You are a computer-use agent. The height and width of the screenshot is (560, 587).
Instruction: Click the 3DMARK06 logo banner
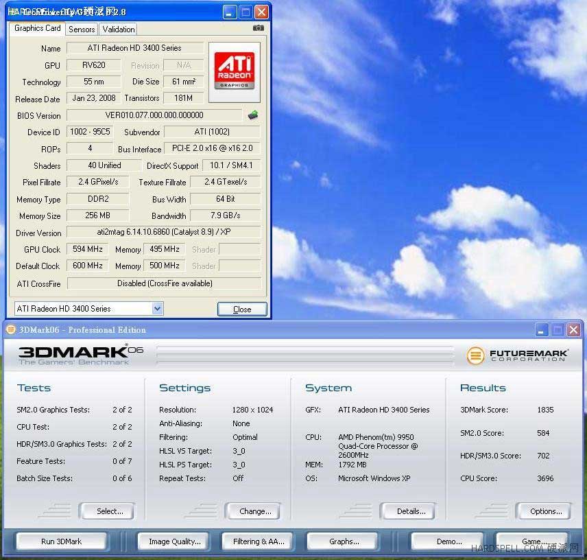point(80,354)
